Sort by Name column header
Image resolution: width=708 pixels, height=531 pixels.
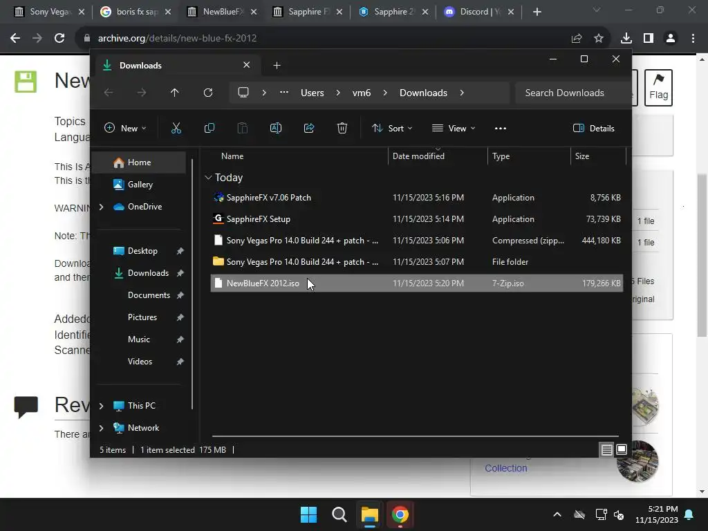298,156
